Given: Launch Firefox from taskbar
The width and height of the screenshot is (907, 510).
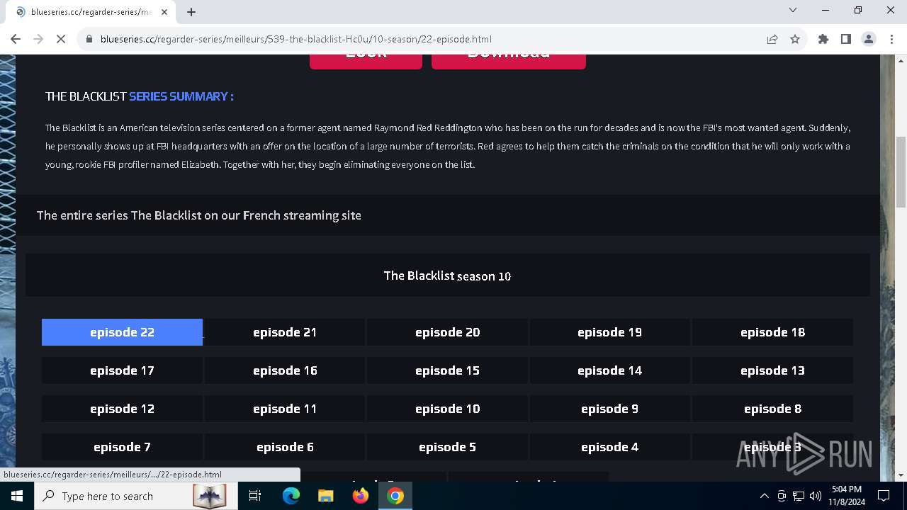Looking at the screenshot, I should (361, 496).
